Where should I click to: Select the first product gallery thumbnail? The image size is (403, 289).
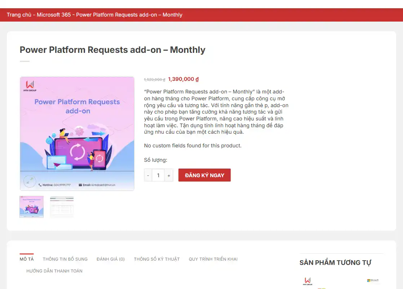click(31, 207)
